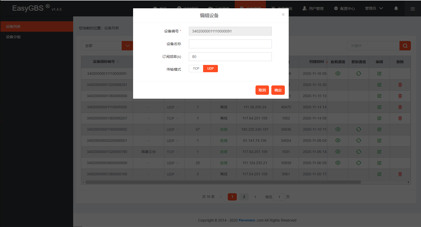The width and height of the screenshot is (421, 227).
Task: Open TCP dropdown for 海康云台 device
Action: coord(173,152)
